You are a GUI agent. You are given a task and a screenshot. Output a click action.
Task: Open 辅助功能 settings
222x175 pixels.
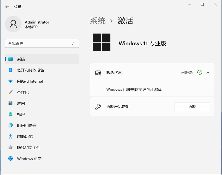click(42, 137)
